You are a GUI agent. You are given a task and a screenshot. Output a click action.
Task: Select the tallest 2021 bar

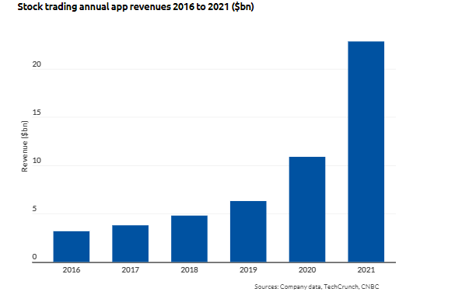tap(366, 151)
